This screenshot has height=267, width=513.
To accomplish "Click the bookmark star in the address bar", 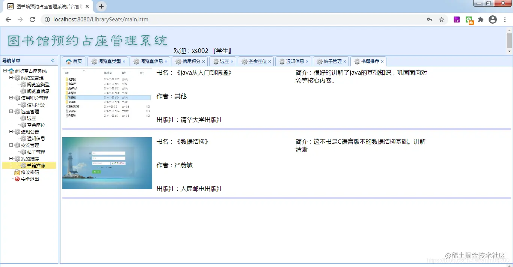I will 442,19.
